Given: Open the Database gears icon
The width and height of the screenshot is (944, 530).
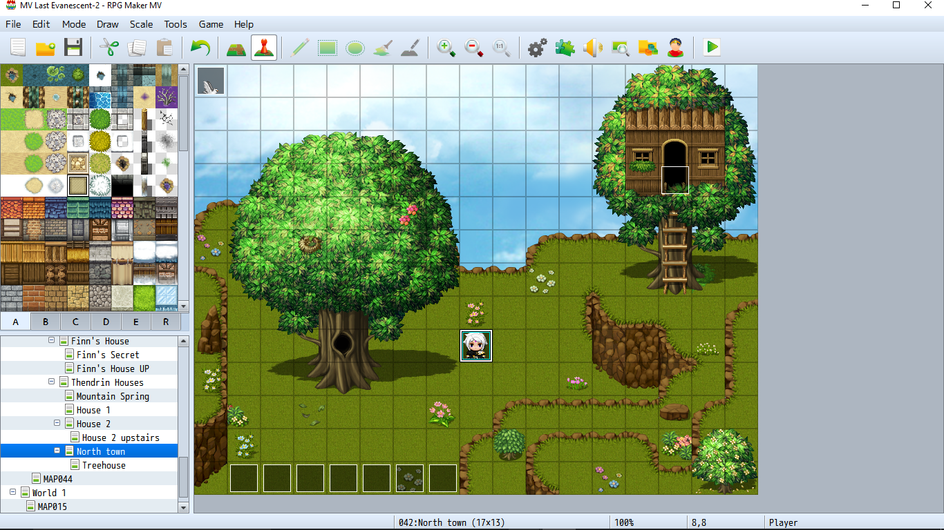Looking at the screenshot, I should (538, 48).
